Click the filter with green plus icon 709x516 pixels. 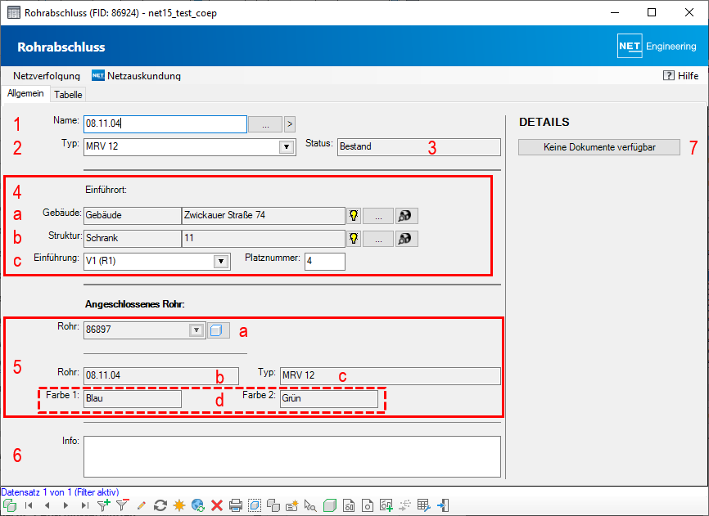(x=103, y=506)
